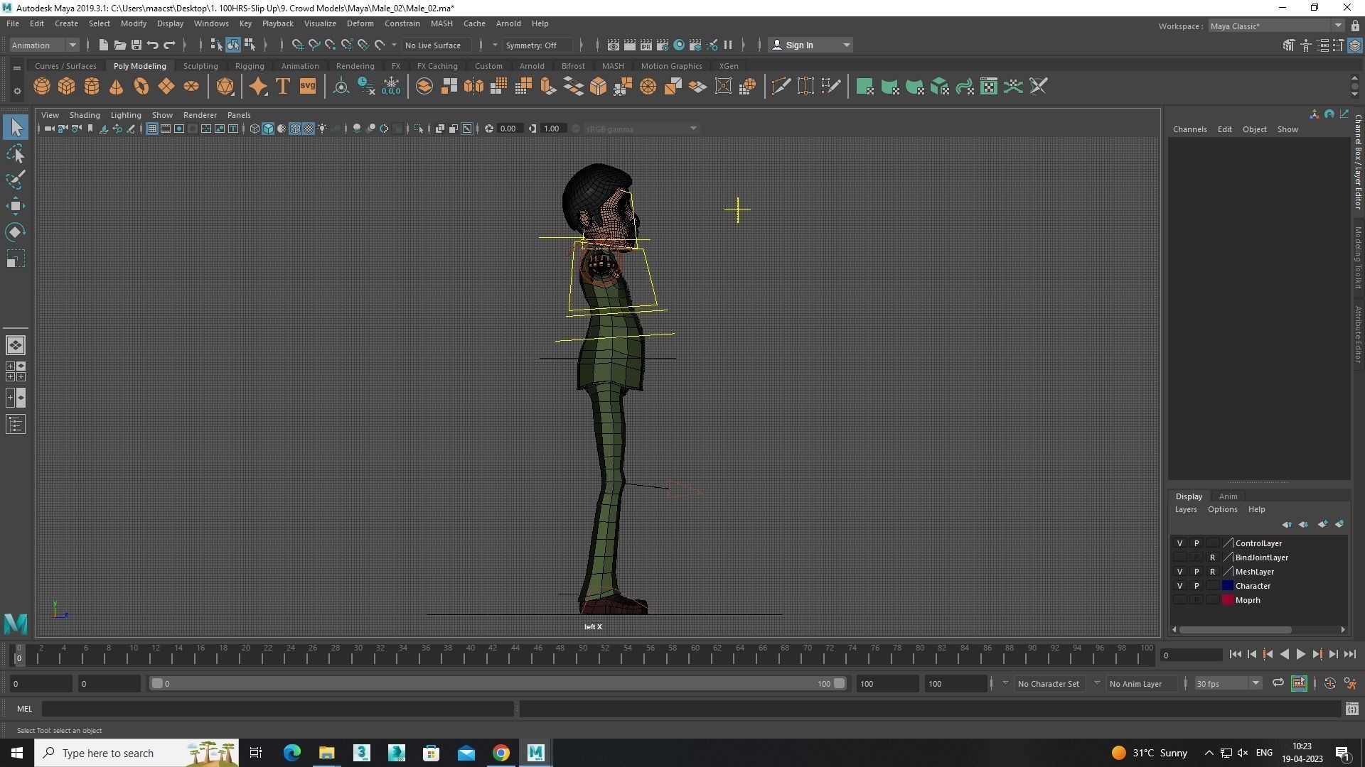Image resolution: width=1365 pixels, height=767 pixels.
Task: Choose the Move tool
Action: click(x=16, y=206)
